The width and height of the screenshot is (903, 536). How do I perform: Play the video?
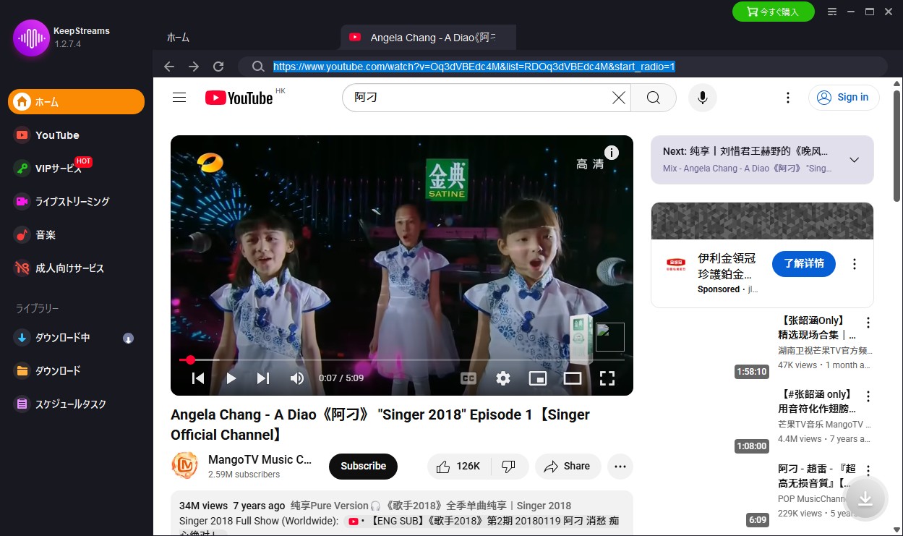[x=231, y=378]
